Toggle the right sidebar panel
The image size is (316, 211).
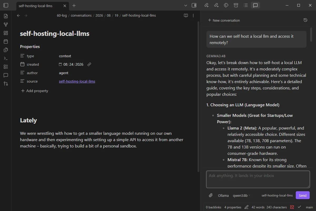pyautogui.click(x=194, y=5)
